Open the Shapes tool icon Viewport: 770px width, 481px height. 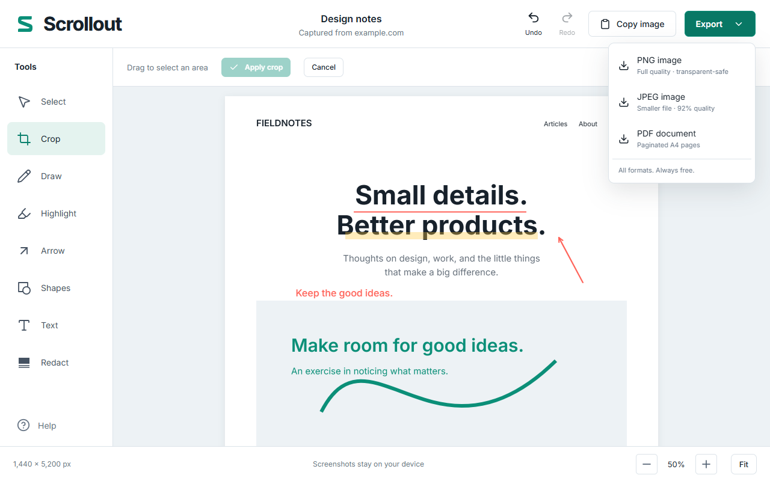click(x=24, y=288)
